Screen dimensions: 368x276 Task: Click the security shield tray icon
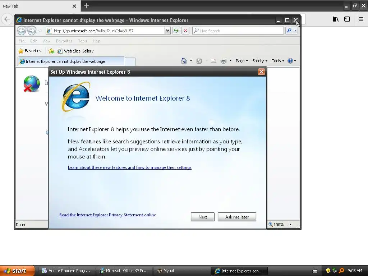click(328, 271)
